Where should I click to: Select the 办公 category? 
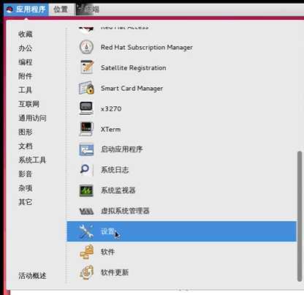pos(26,48)
